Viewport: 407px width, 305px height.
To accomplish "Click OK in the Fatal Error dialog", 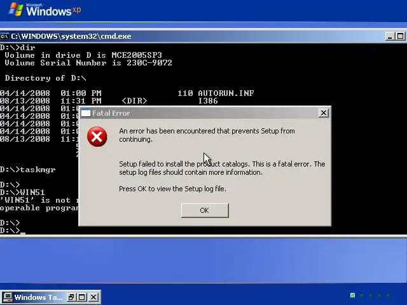I will (x=205, y=210).
